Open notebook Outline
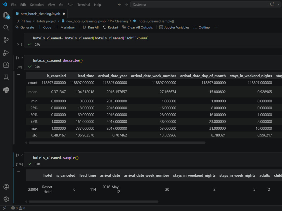 click(x=202, y=27)
